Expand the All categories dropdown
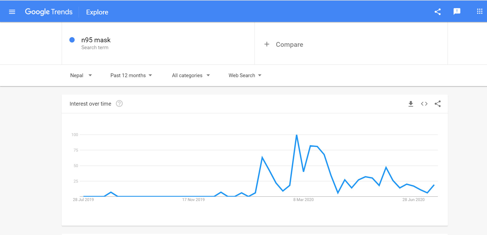 [191, 75]
